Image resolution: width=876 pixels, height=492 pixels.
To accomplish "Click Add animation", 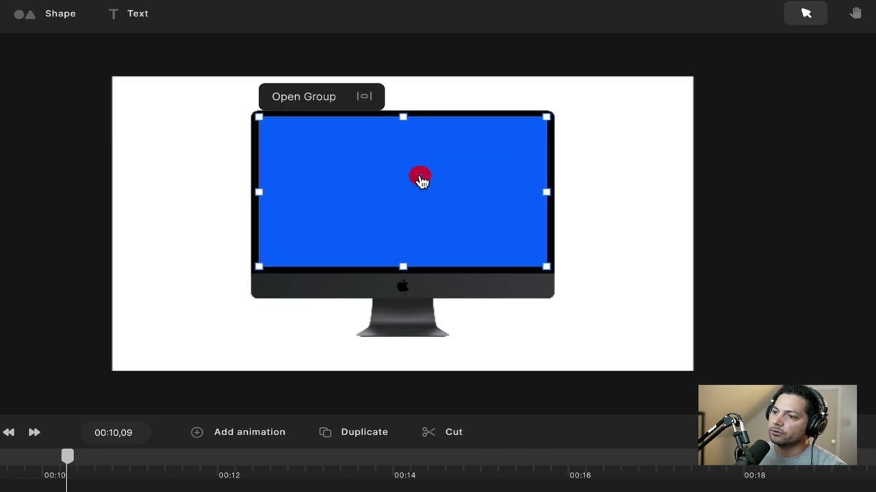I will pos(238,432).
